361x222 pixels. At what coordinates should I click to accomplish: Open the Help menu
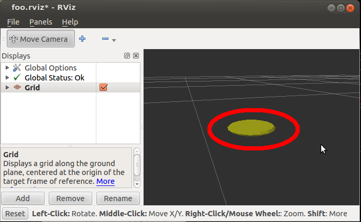click(70, 22)
